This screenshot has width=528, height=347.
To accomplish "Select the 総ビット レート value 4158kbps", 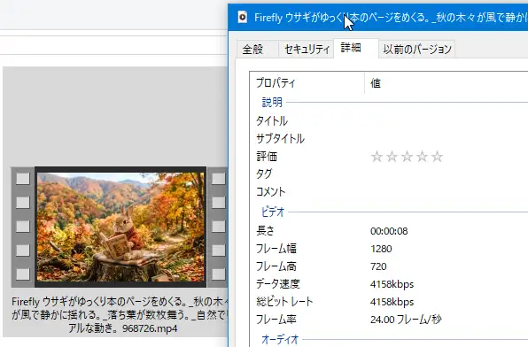I will click(392, 302).
